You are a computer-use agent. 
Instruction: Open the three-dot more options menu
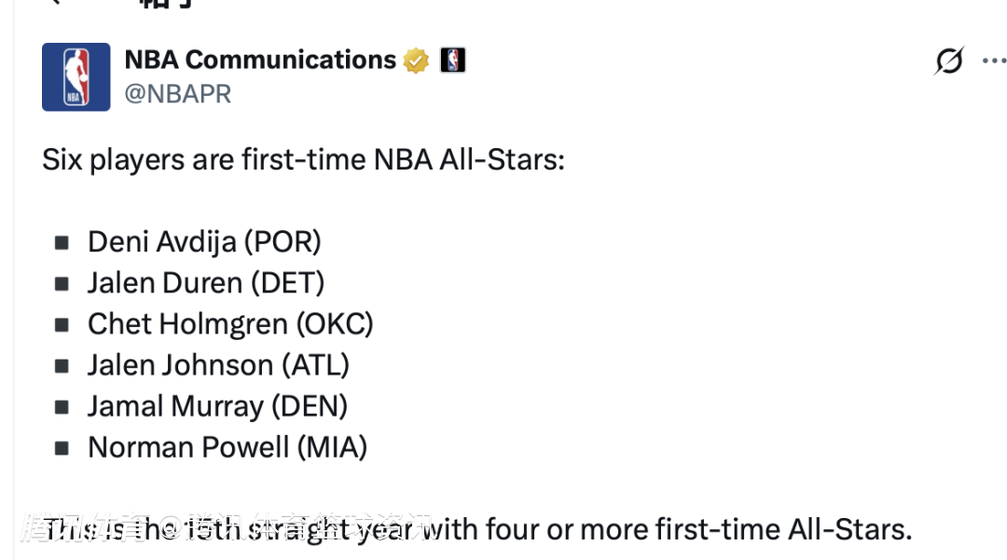tap(994, 61)
